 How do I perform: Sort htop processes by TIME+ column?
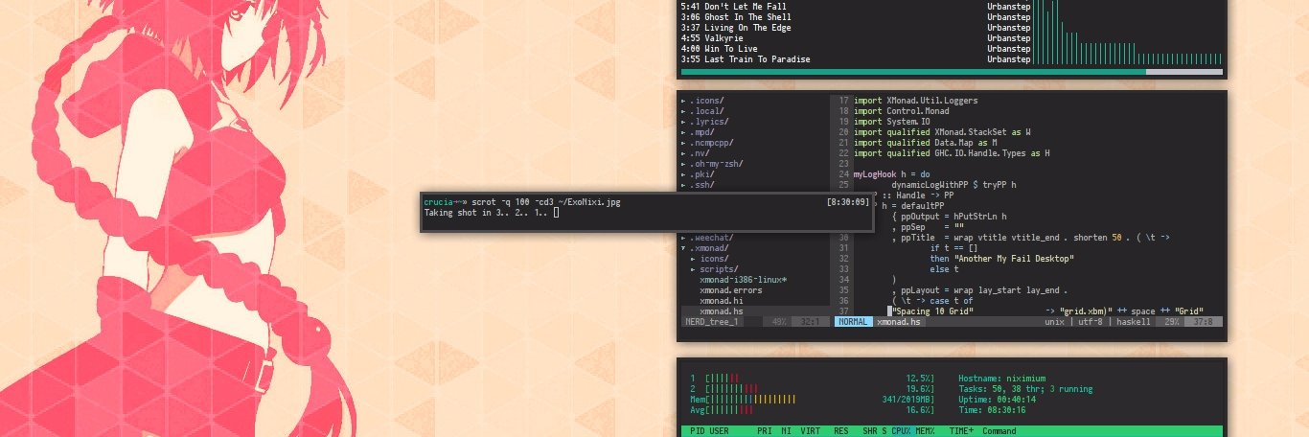coord(961,432)
